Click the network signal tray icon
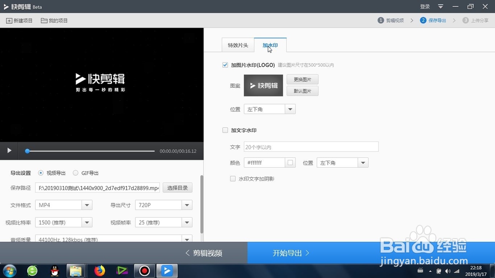The image size is (495, 278). 456,271
